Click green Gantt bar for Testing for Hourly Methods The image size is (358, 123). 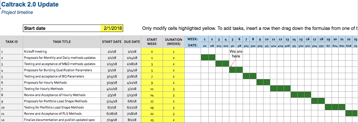click(280, 89)
